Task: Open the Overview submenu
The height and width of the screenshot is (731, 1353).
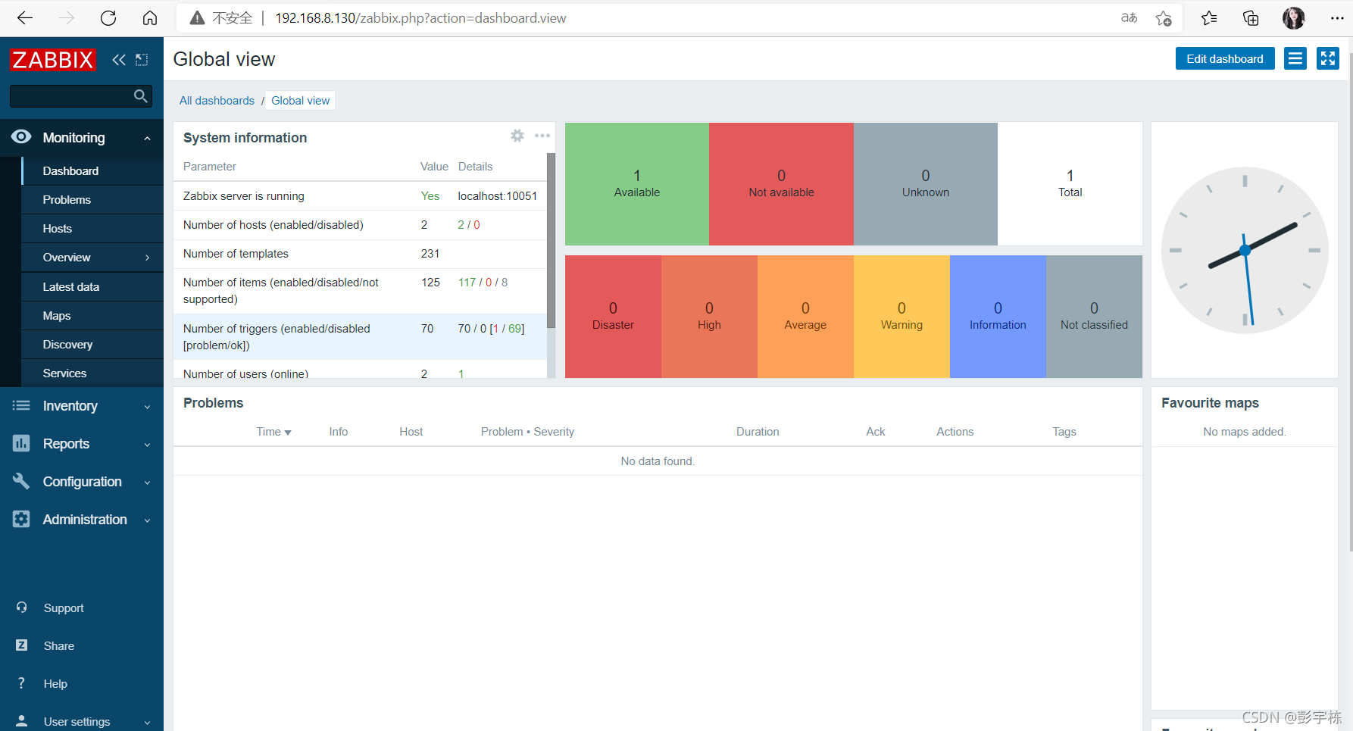Action: [x=92, y=258]
